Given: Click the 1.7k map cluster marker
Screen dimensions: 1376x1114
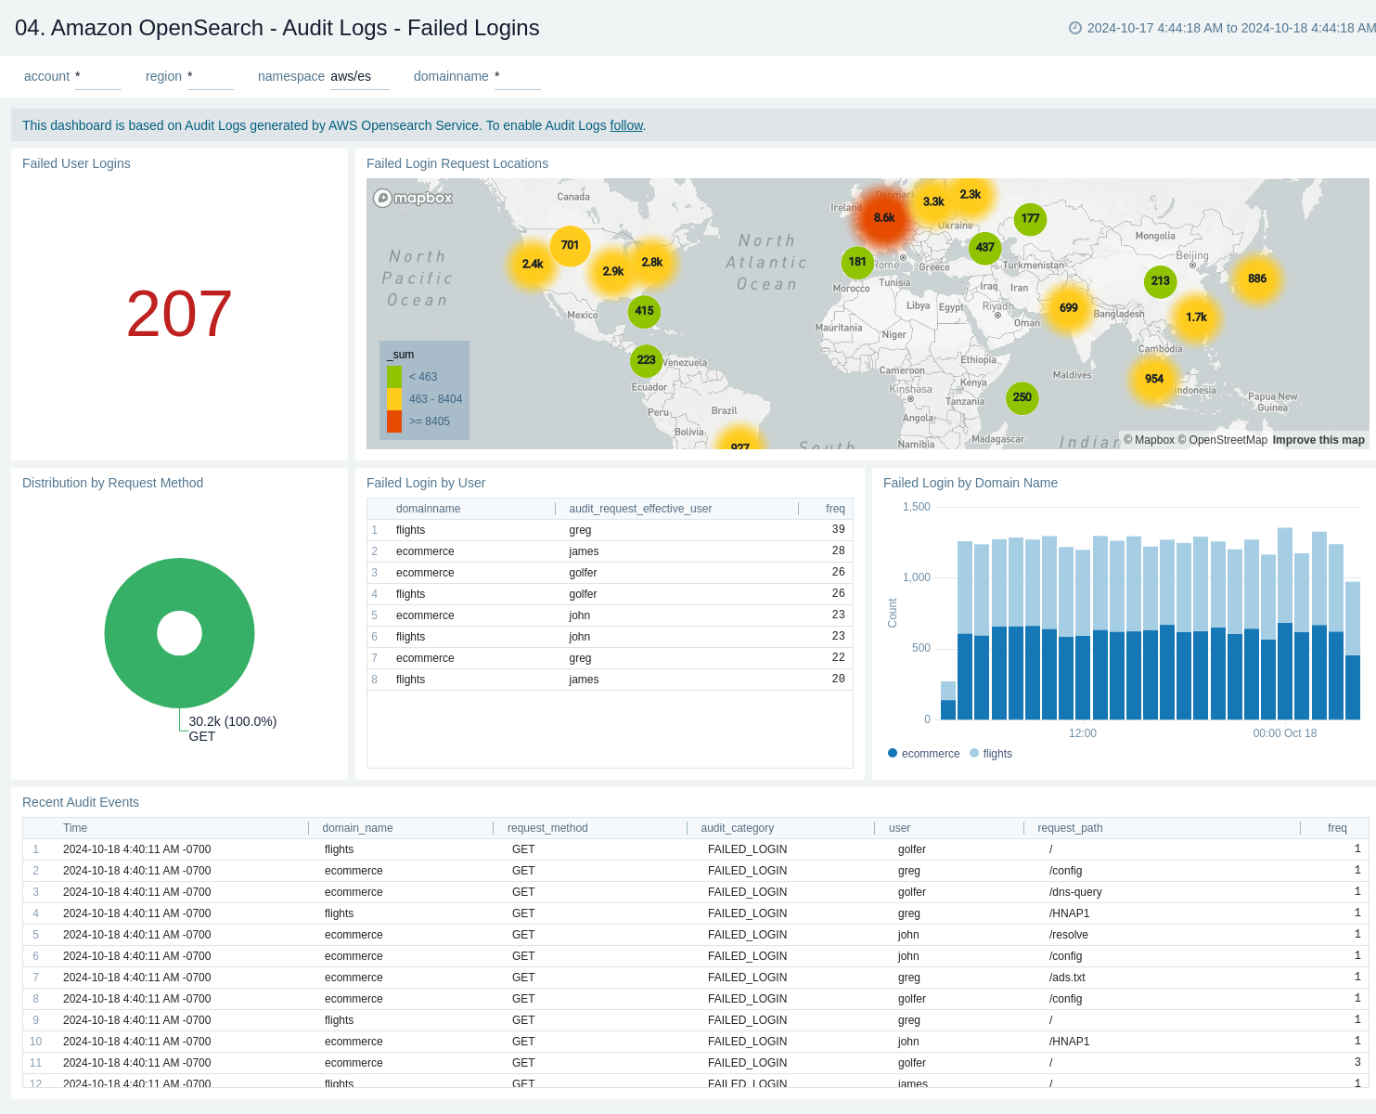Looking at the screenshot, I should pyautogui.click(x=1197, y=317).
